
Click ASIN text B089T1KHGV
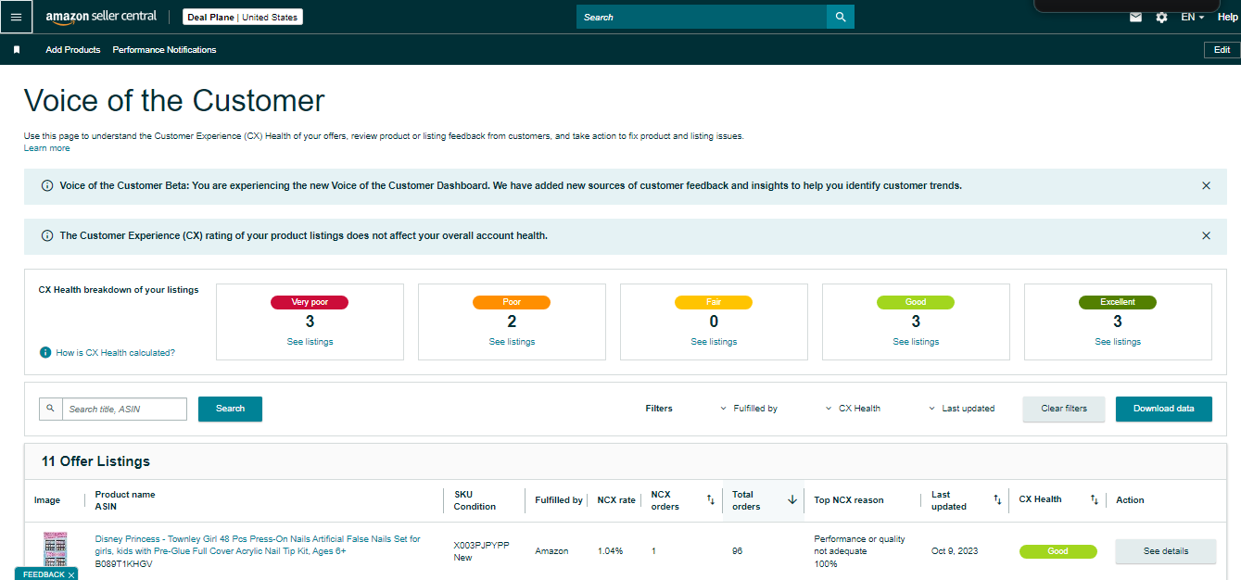tap(123, 563)
